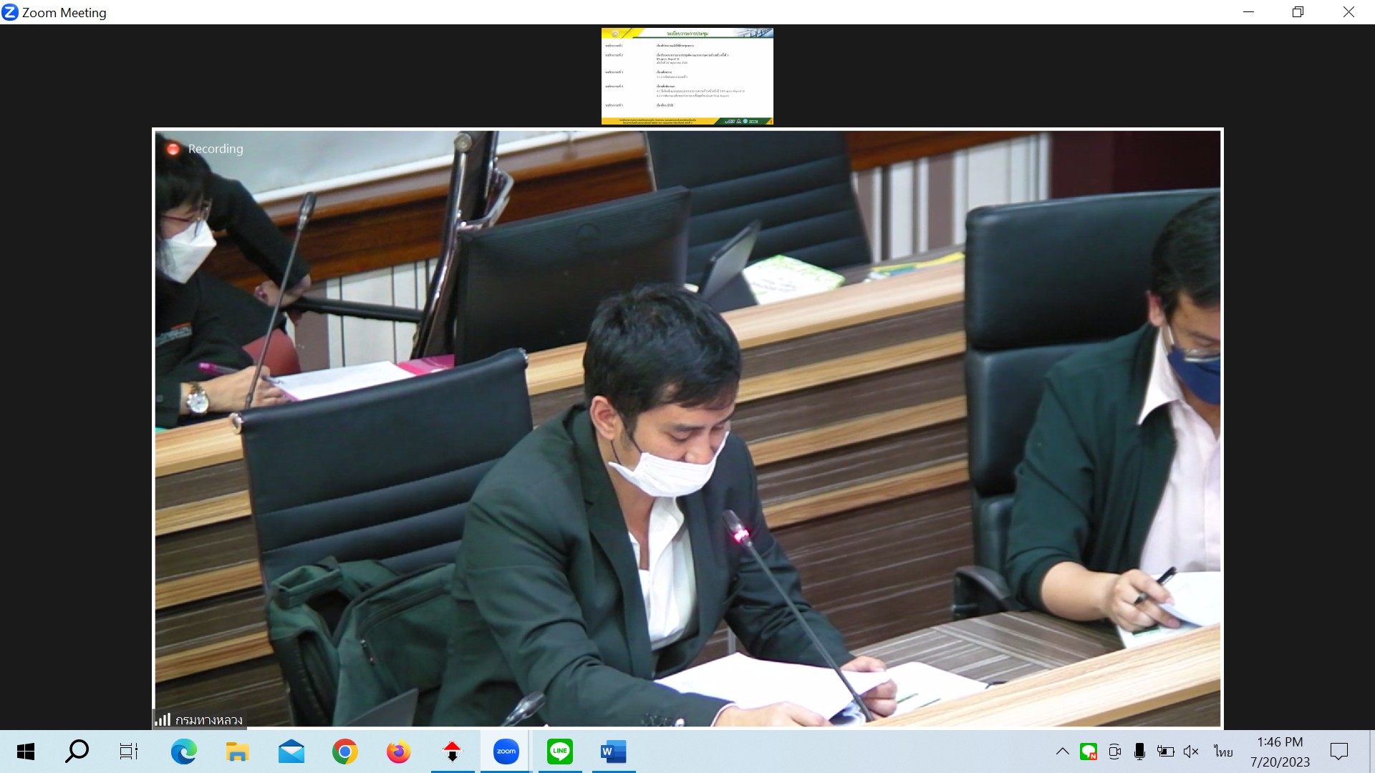Open Task View on the taskbar
The height and width of the screenshot is (773, 1375).
(129, 752)
